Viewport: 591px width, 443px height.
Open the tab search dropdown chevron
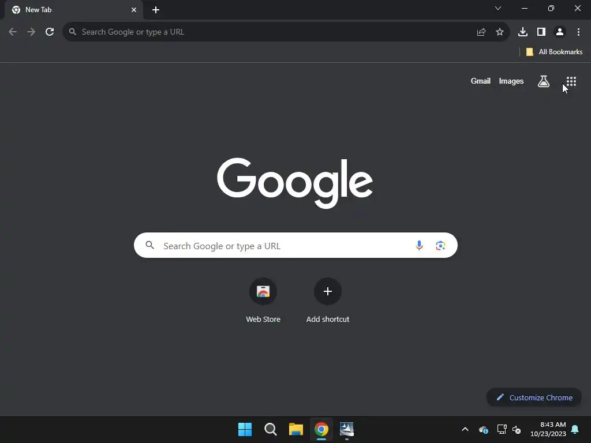pyautogui.click(x=498, y=8)
